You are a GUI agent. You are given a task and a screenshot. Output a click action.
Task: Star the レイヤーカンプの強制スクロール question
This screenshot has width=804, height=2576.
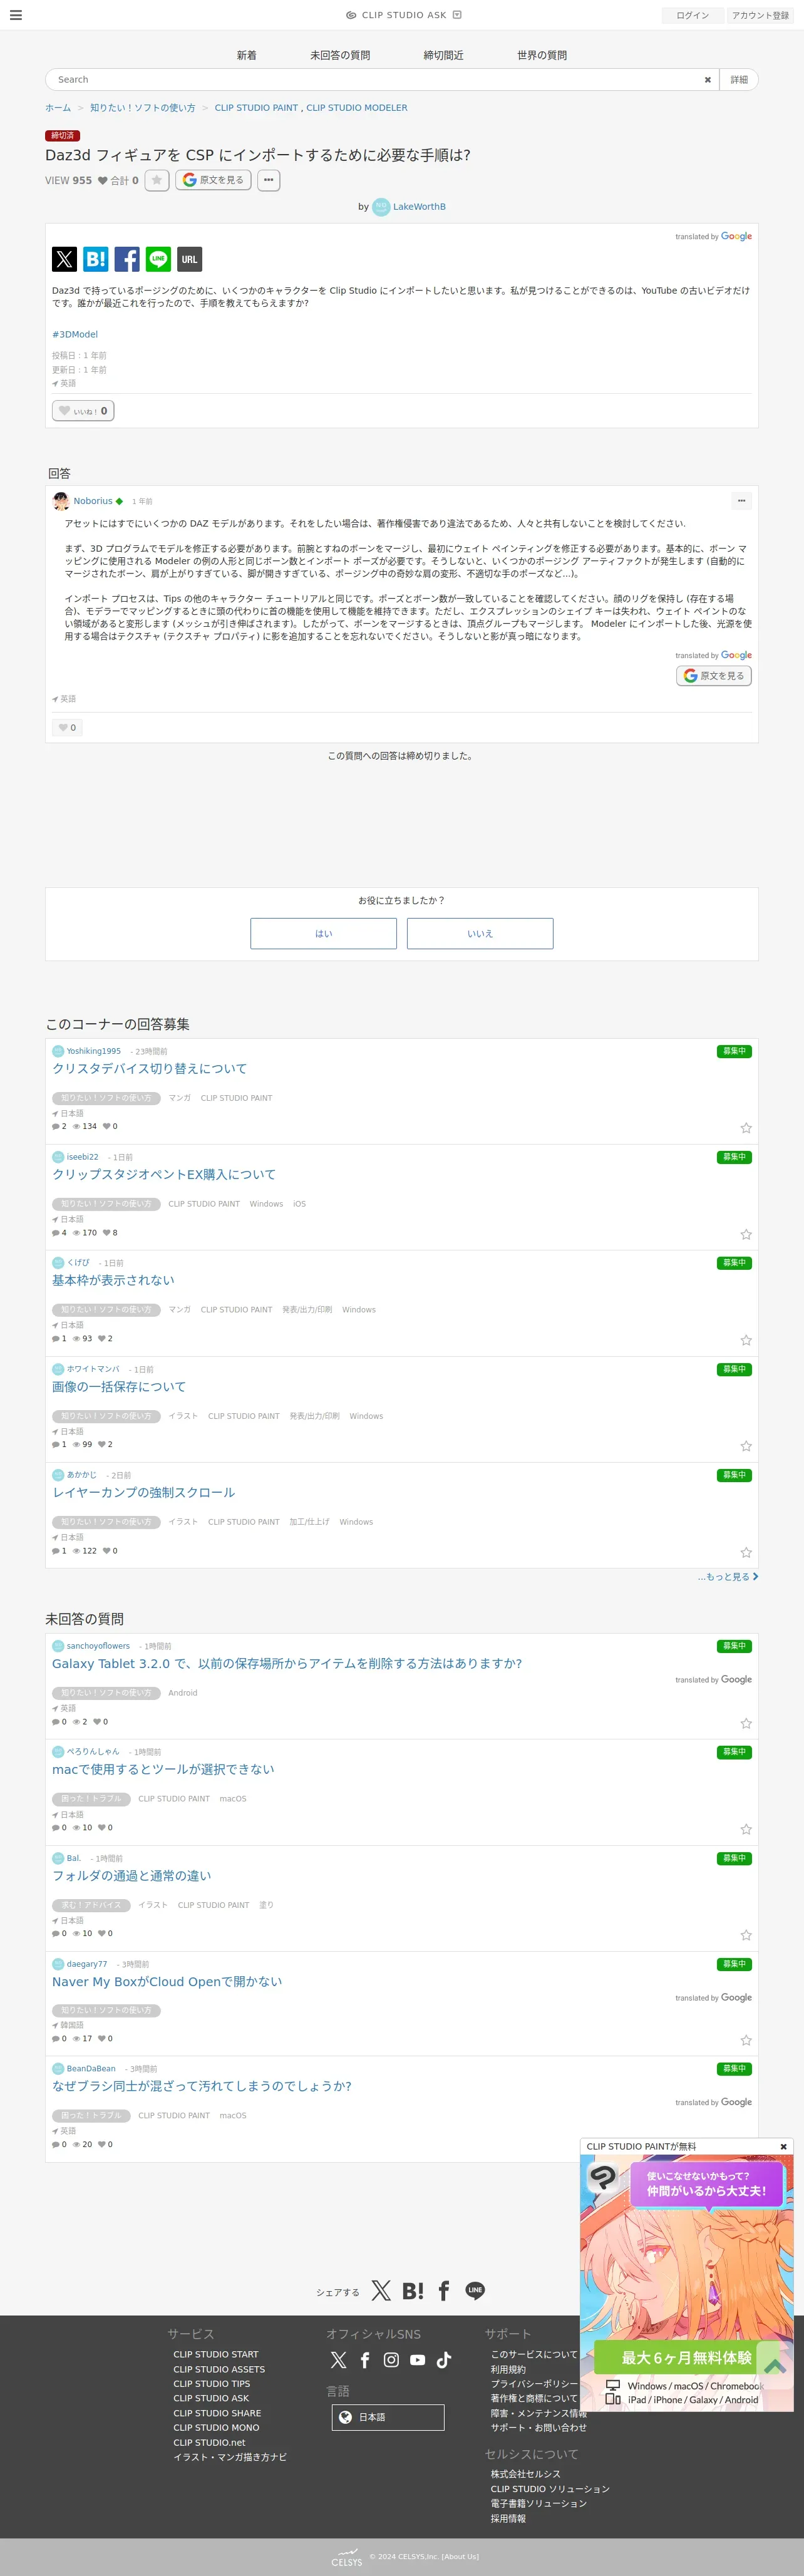click(746, 1552)
